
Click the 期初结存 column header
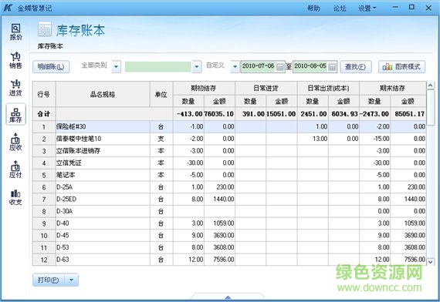204,89
